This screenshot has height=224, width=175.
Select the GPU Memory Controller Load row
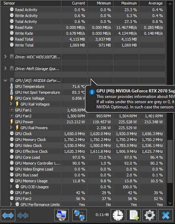[x=83, y=163]
